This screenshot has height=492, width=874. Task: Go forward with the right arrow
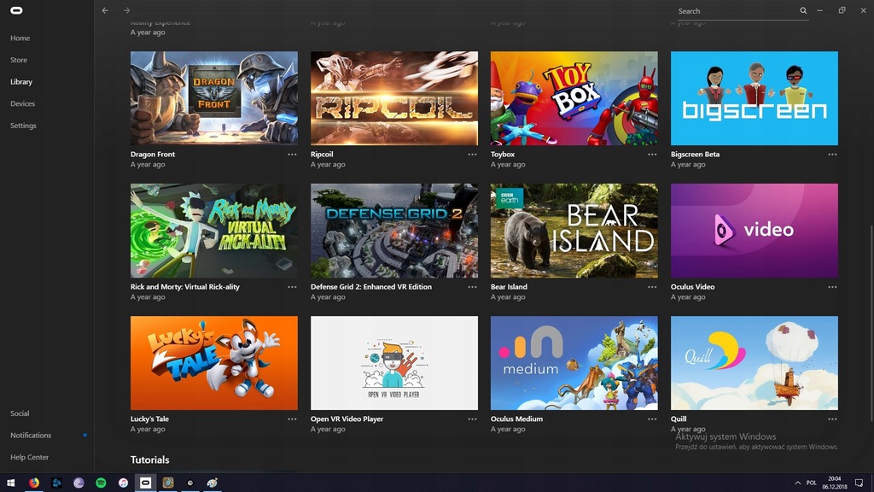(126, 10)
